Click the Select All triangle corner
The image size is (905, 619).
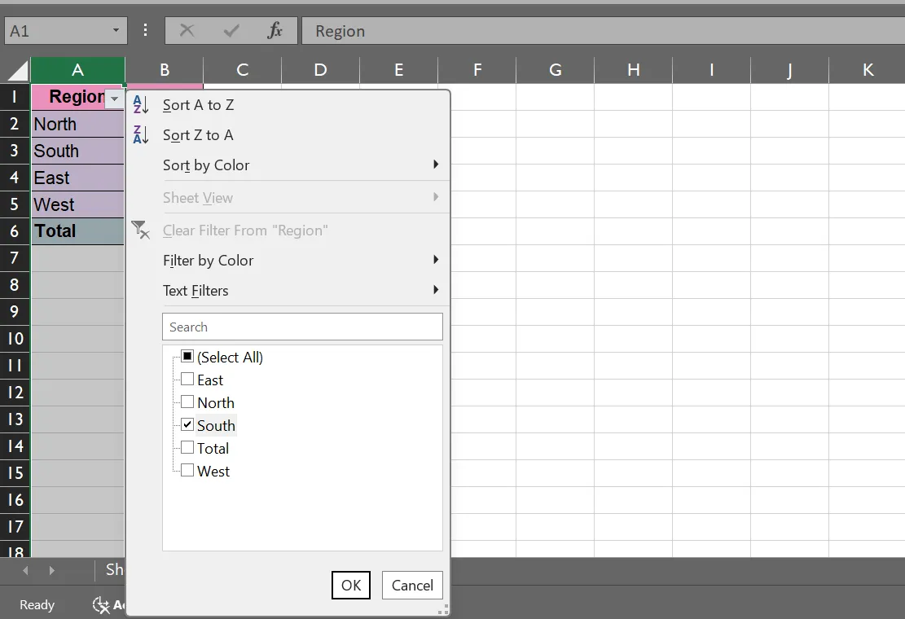pos(18,71)
